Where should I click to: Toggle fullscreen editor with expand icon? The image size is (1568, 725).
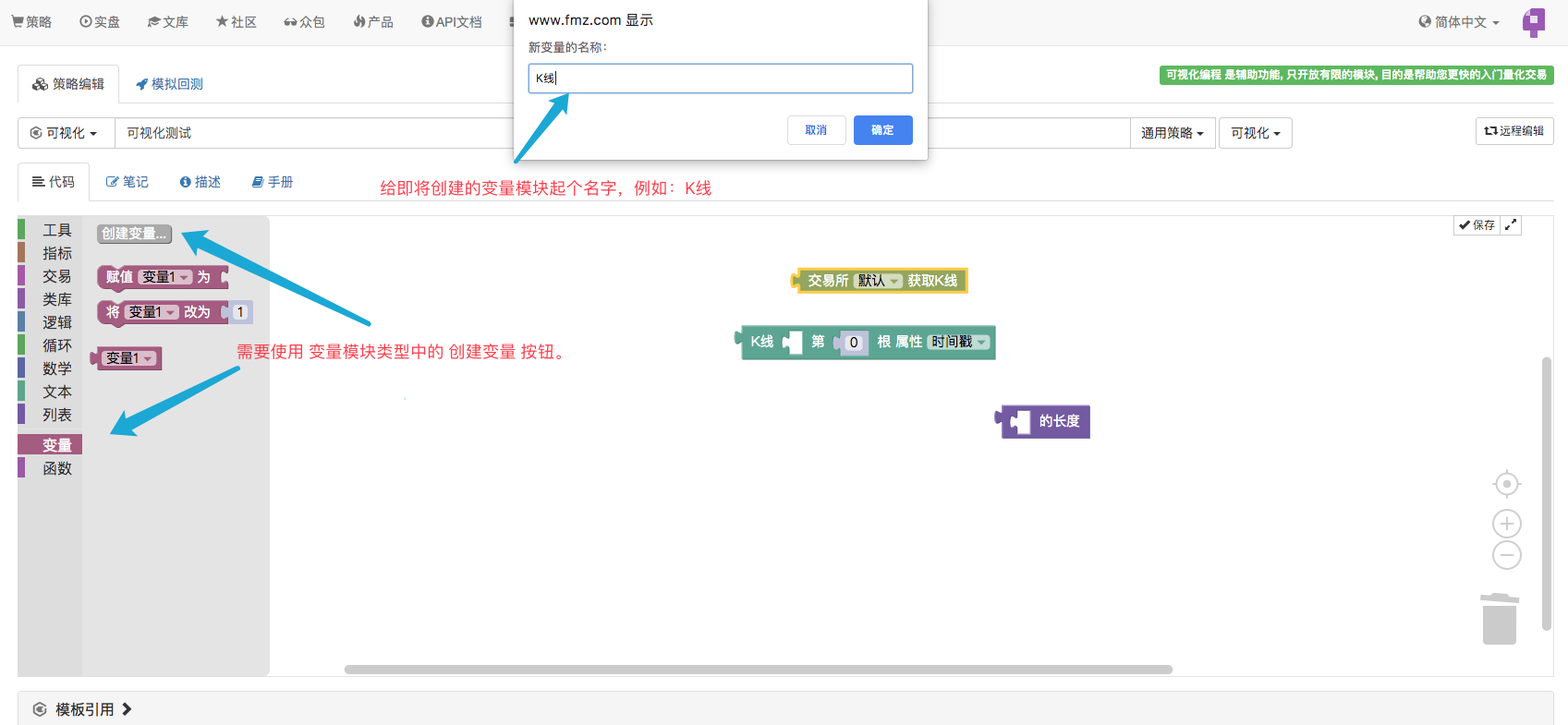[x=1511, y=225]
